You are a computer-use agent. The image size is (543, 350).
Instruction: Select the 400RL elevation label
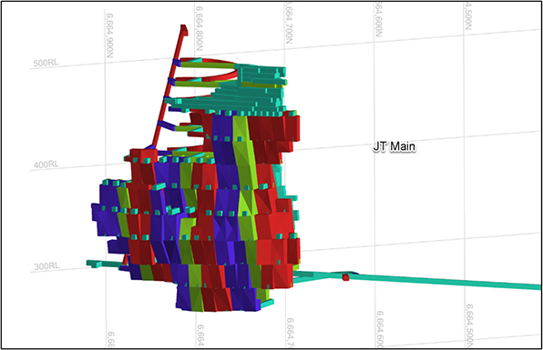click(46, 165)
